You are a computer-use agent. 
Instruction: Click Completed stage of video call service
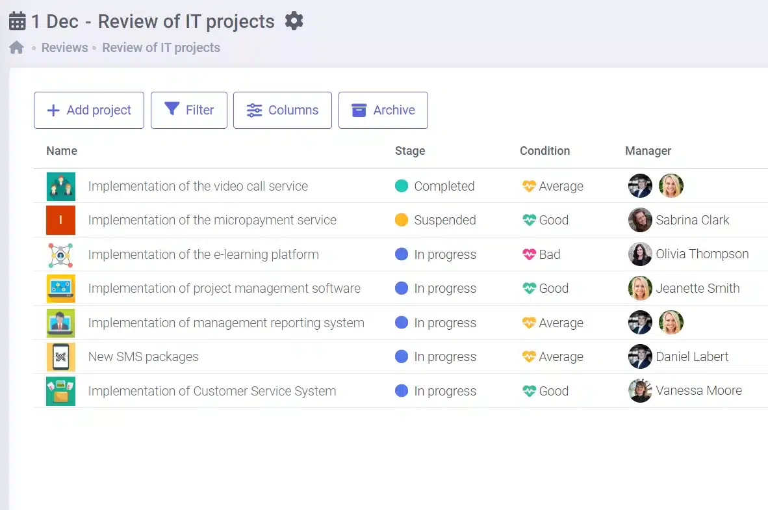coord(444,186)
